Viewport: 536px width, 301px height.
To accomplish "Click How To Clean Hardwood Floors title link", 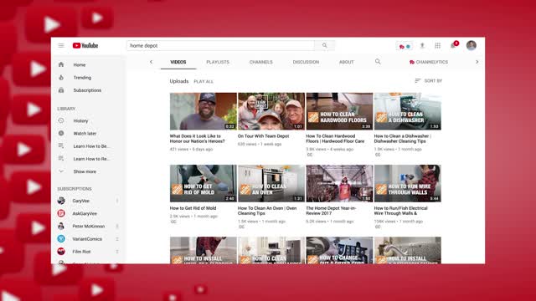I will pos(335,139).
